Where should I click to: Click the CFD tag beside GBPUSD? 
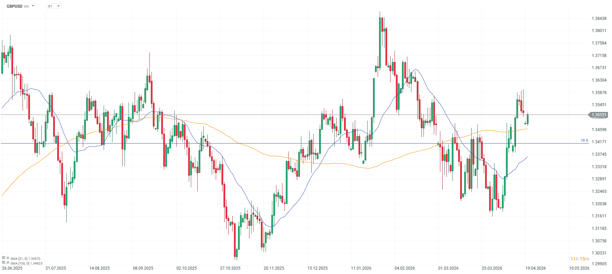pos(26,6)
